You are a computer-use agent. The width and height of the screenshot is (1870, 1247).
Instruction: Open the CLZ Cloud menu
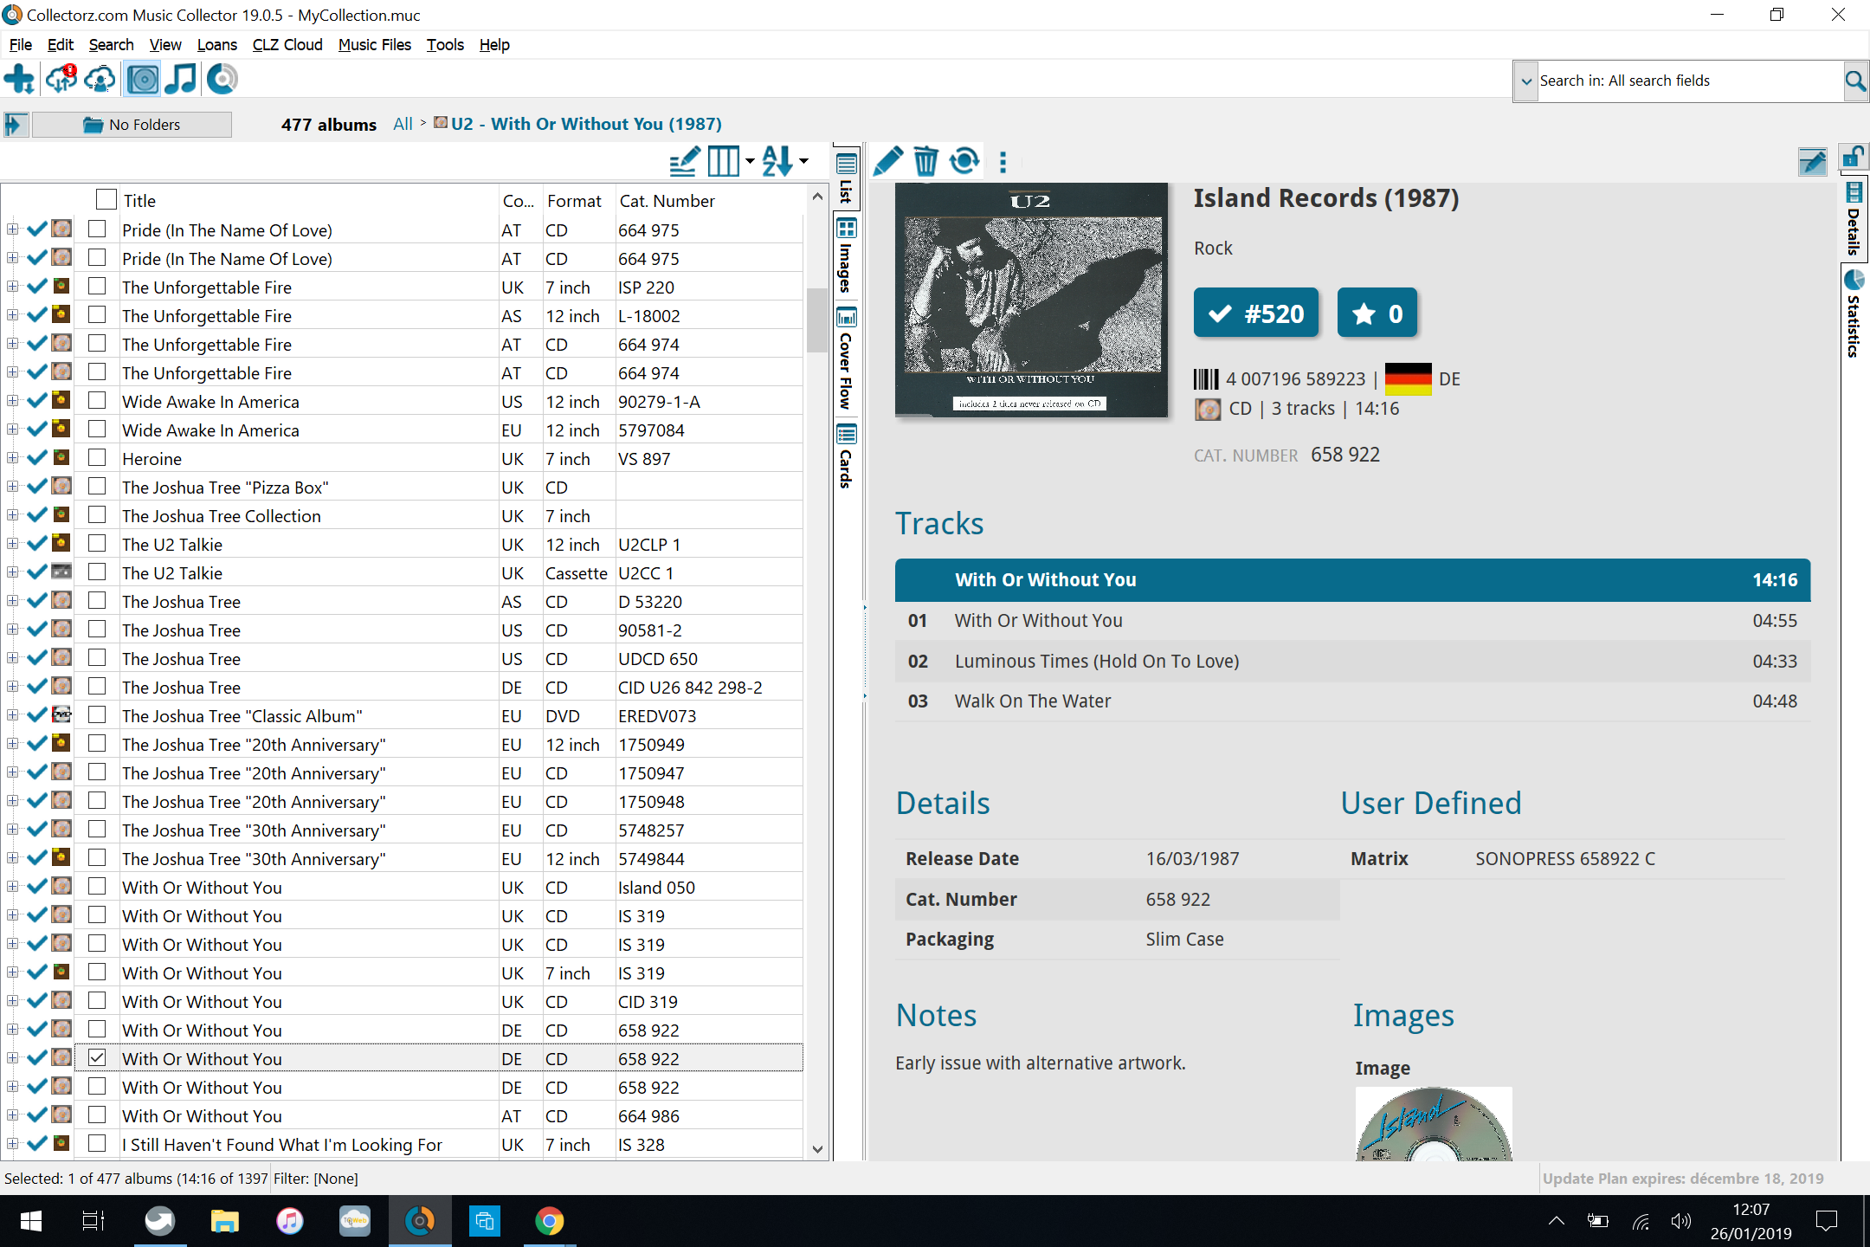[287, 44]
